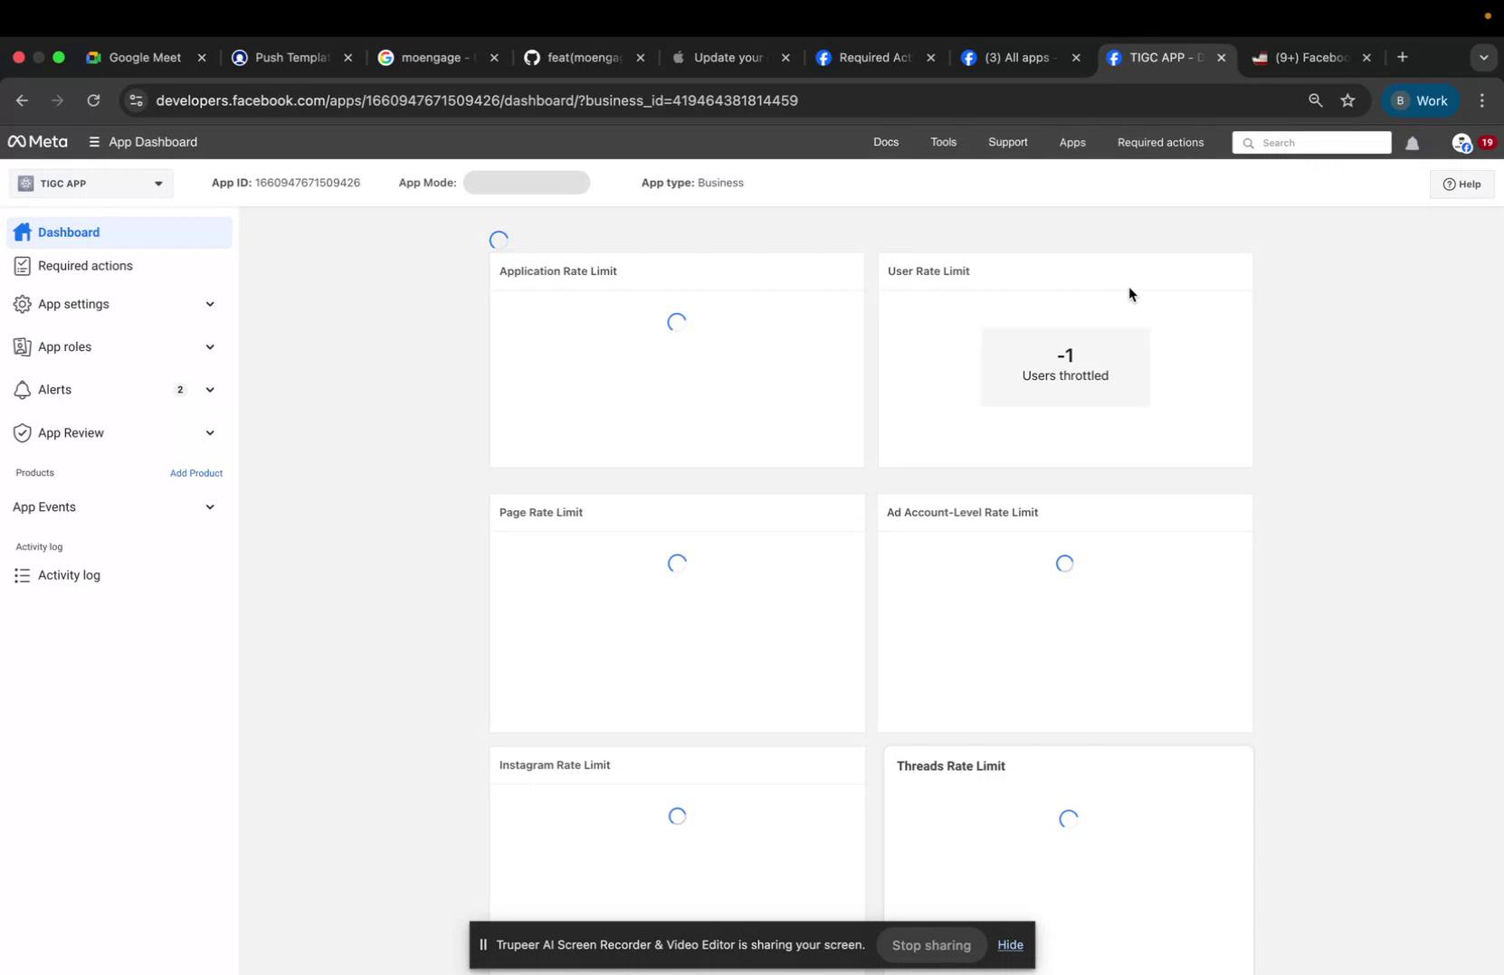The height and width of the screenshot is (975, 1504).
Task: Open the Tools menu item
Action: 943,142
